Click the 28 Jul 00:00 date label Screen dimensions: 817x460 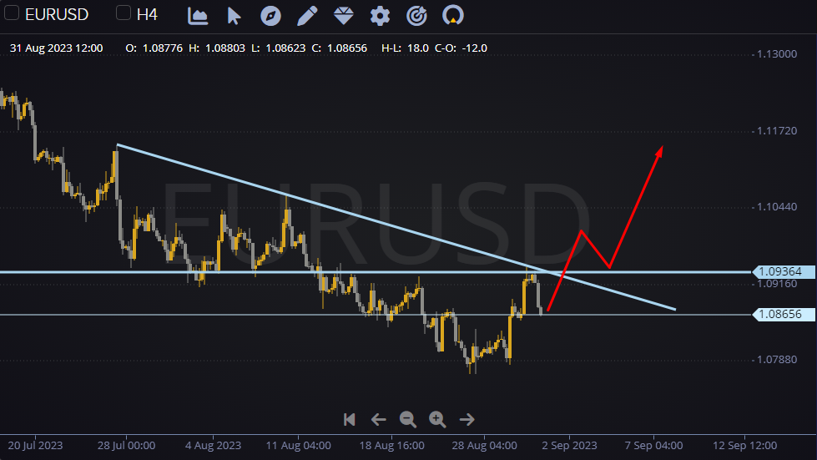(126, 446)
